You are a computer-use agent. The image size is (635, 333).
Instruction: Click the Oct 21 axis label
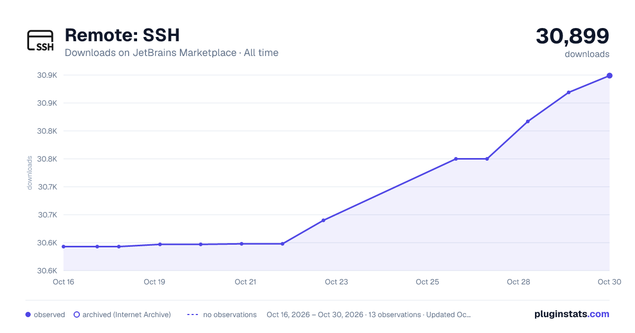246,282
